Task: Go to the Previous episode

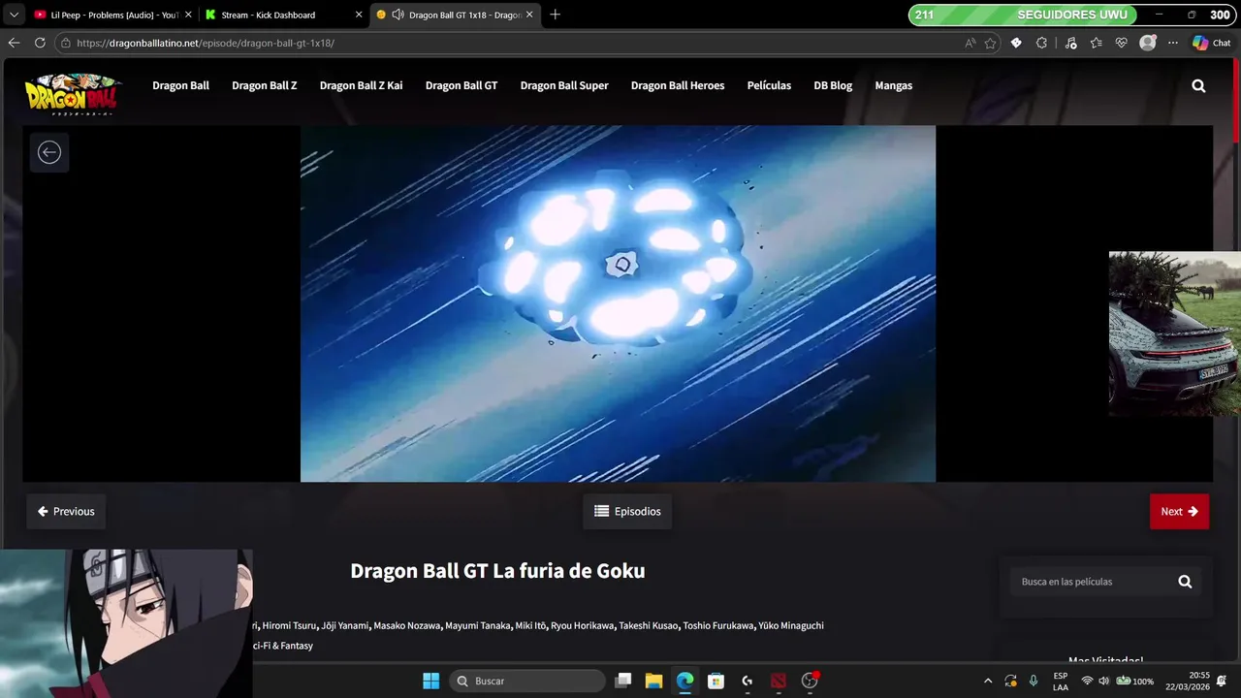Action: pyautogui.click(x=66, y=511)
